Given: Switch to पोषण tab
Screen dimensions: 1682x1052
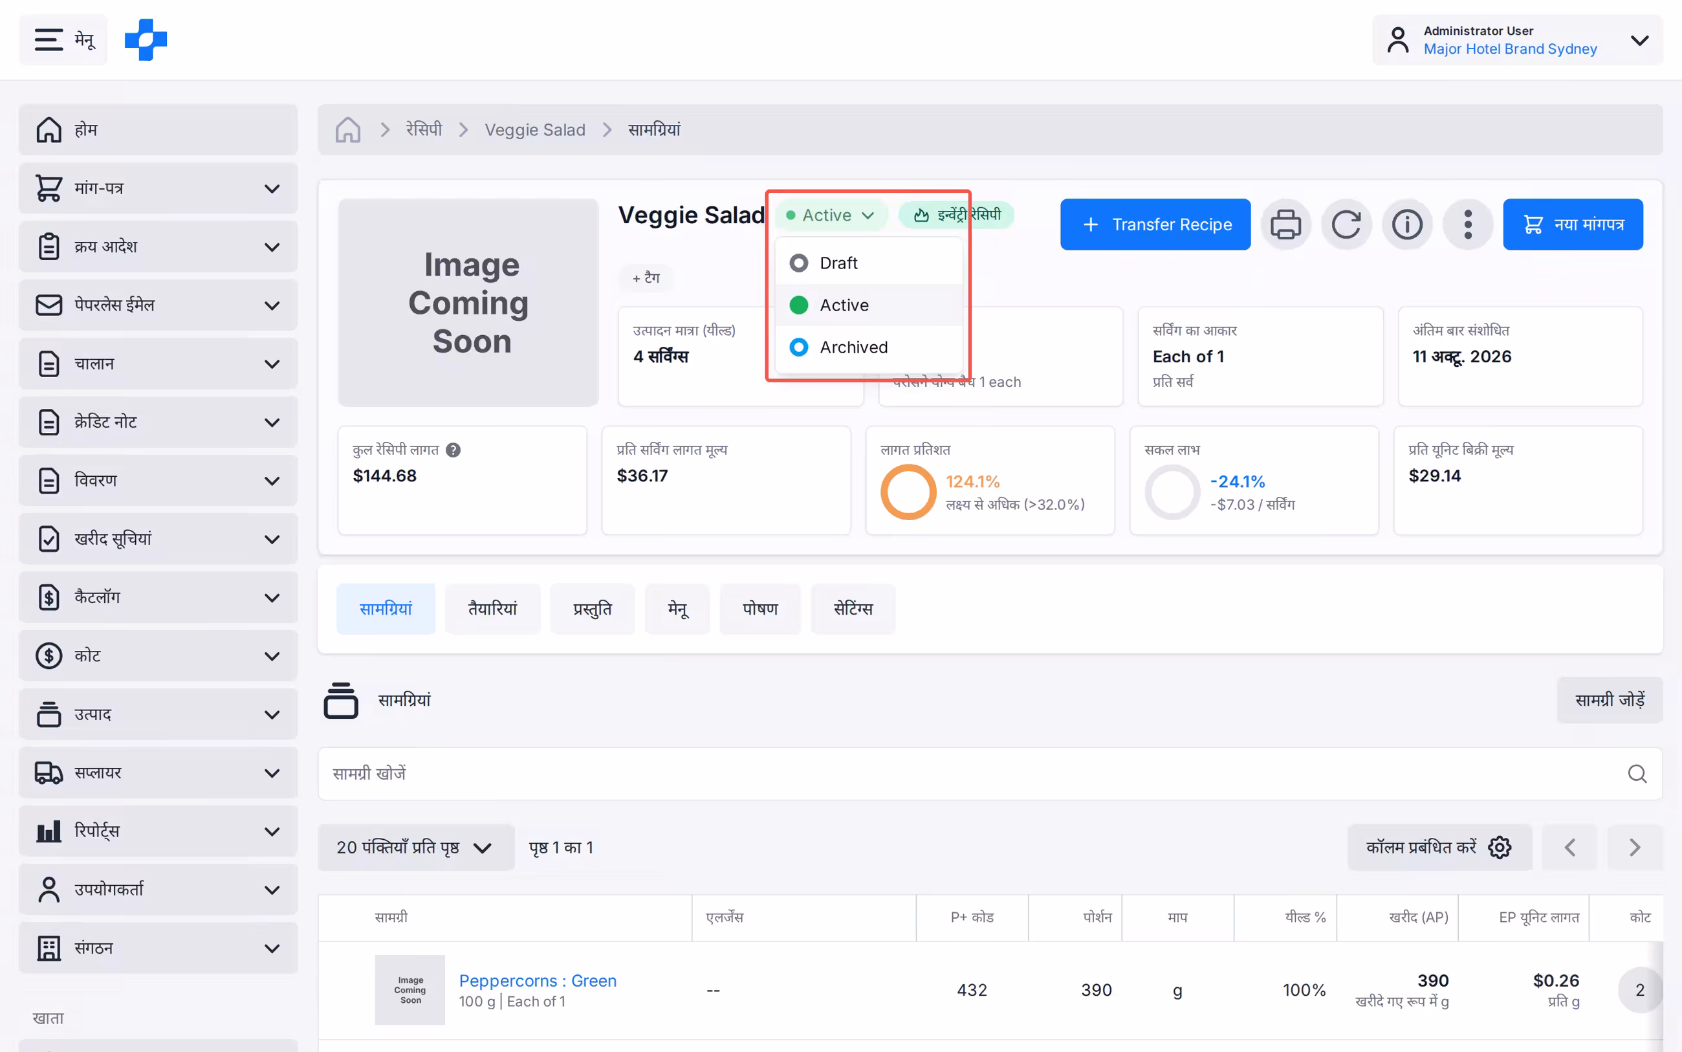Looking at the screenshot, I should (x=759, y=609).
